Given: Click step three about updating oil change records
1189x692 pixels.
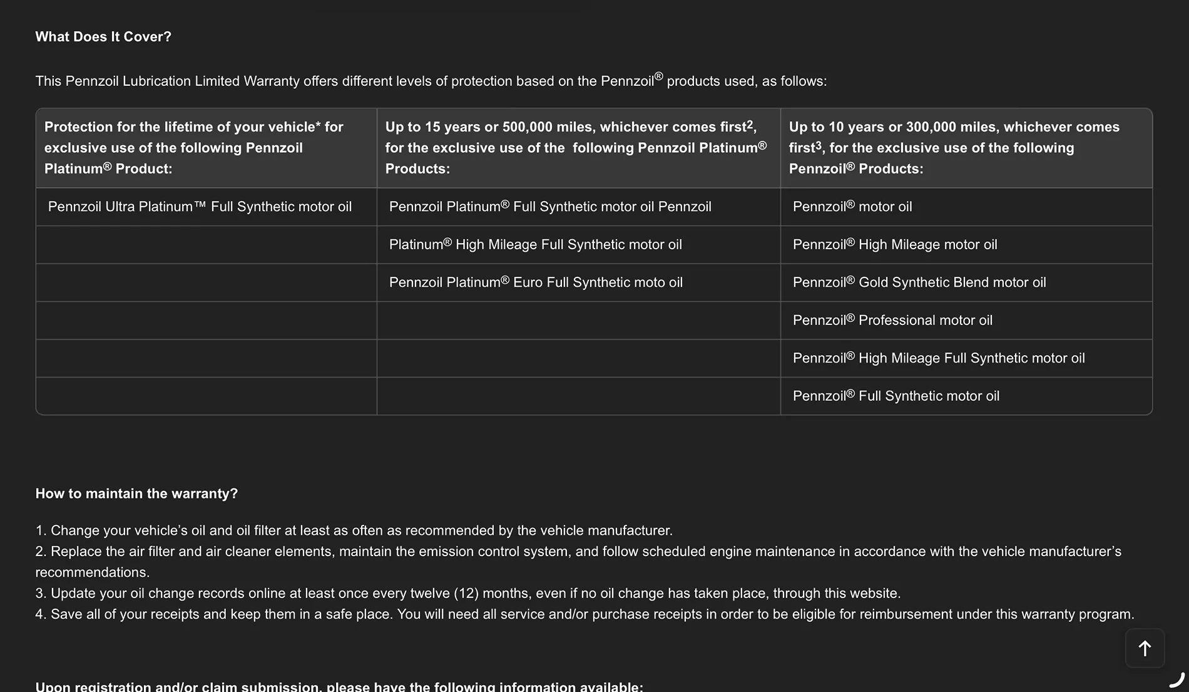Looking at the screenshot, I should coord(468,593).
